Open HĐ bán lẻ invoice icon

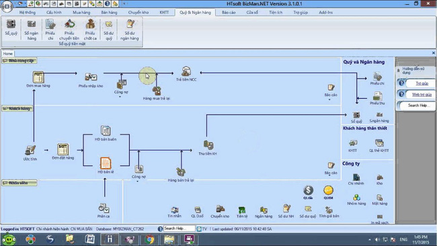pyautogui.click(x=106, y=165)
